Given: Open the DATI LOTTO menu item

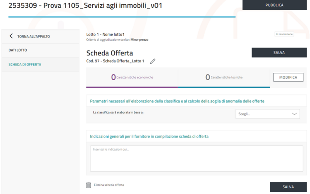Looking at the screenshot, I should pyautogui.click(x=41, y=50).
